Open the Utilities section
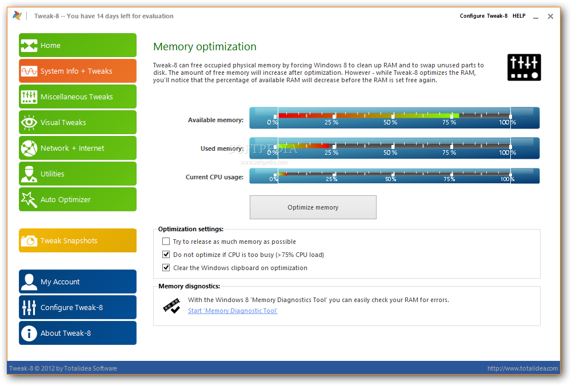 (x=78, y=174)
